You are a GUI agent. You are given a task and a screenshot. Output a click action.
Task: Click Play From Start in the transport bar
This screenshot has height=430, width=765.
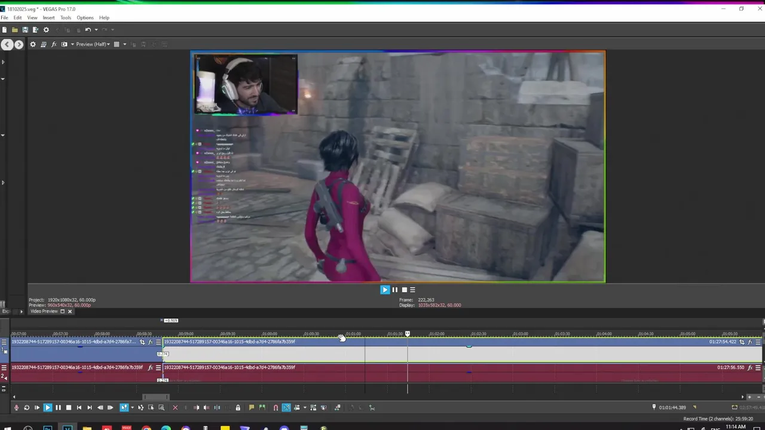click(x=37, y=408)
